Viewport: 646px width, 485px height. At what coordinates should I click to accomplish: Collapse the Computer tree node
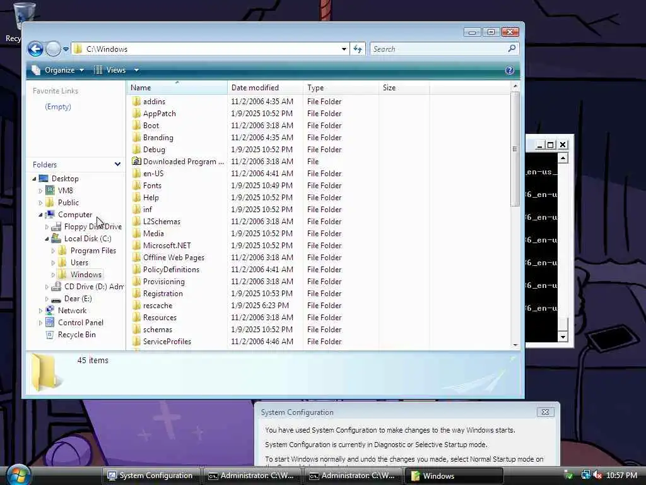[40, 215]
